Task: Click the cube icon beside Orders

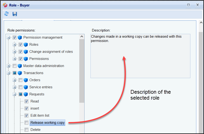Action: pyautogui.click(x=26, y=80)
